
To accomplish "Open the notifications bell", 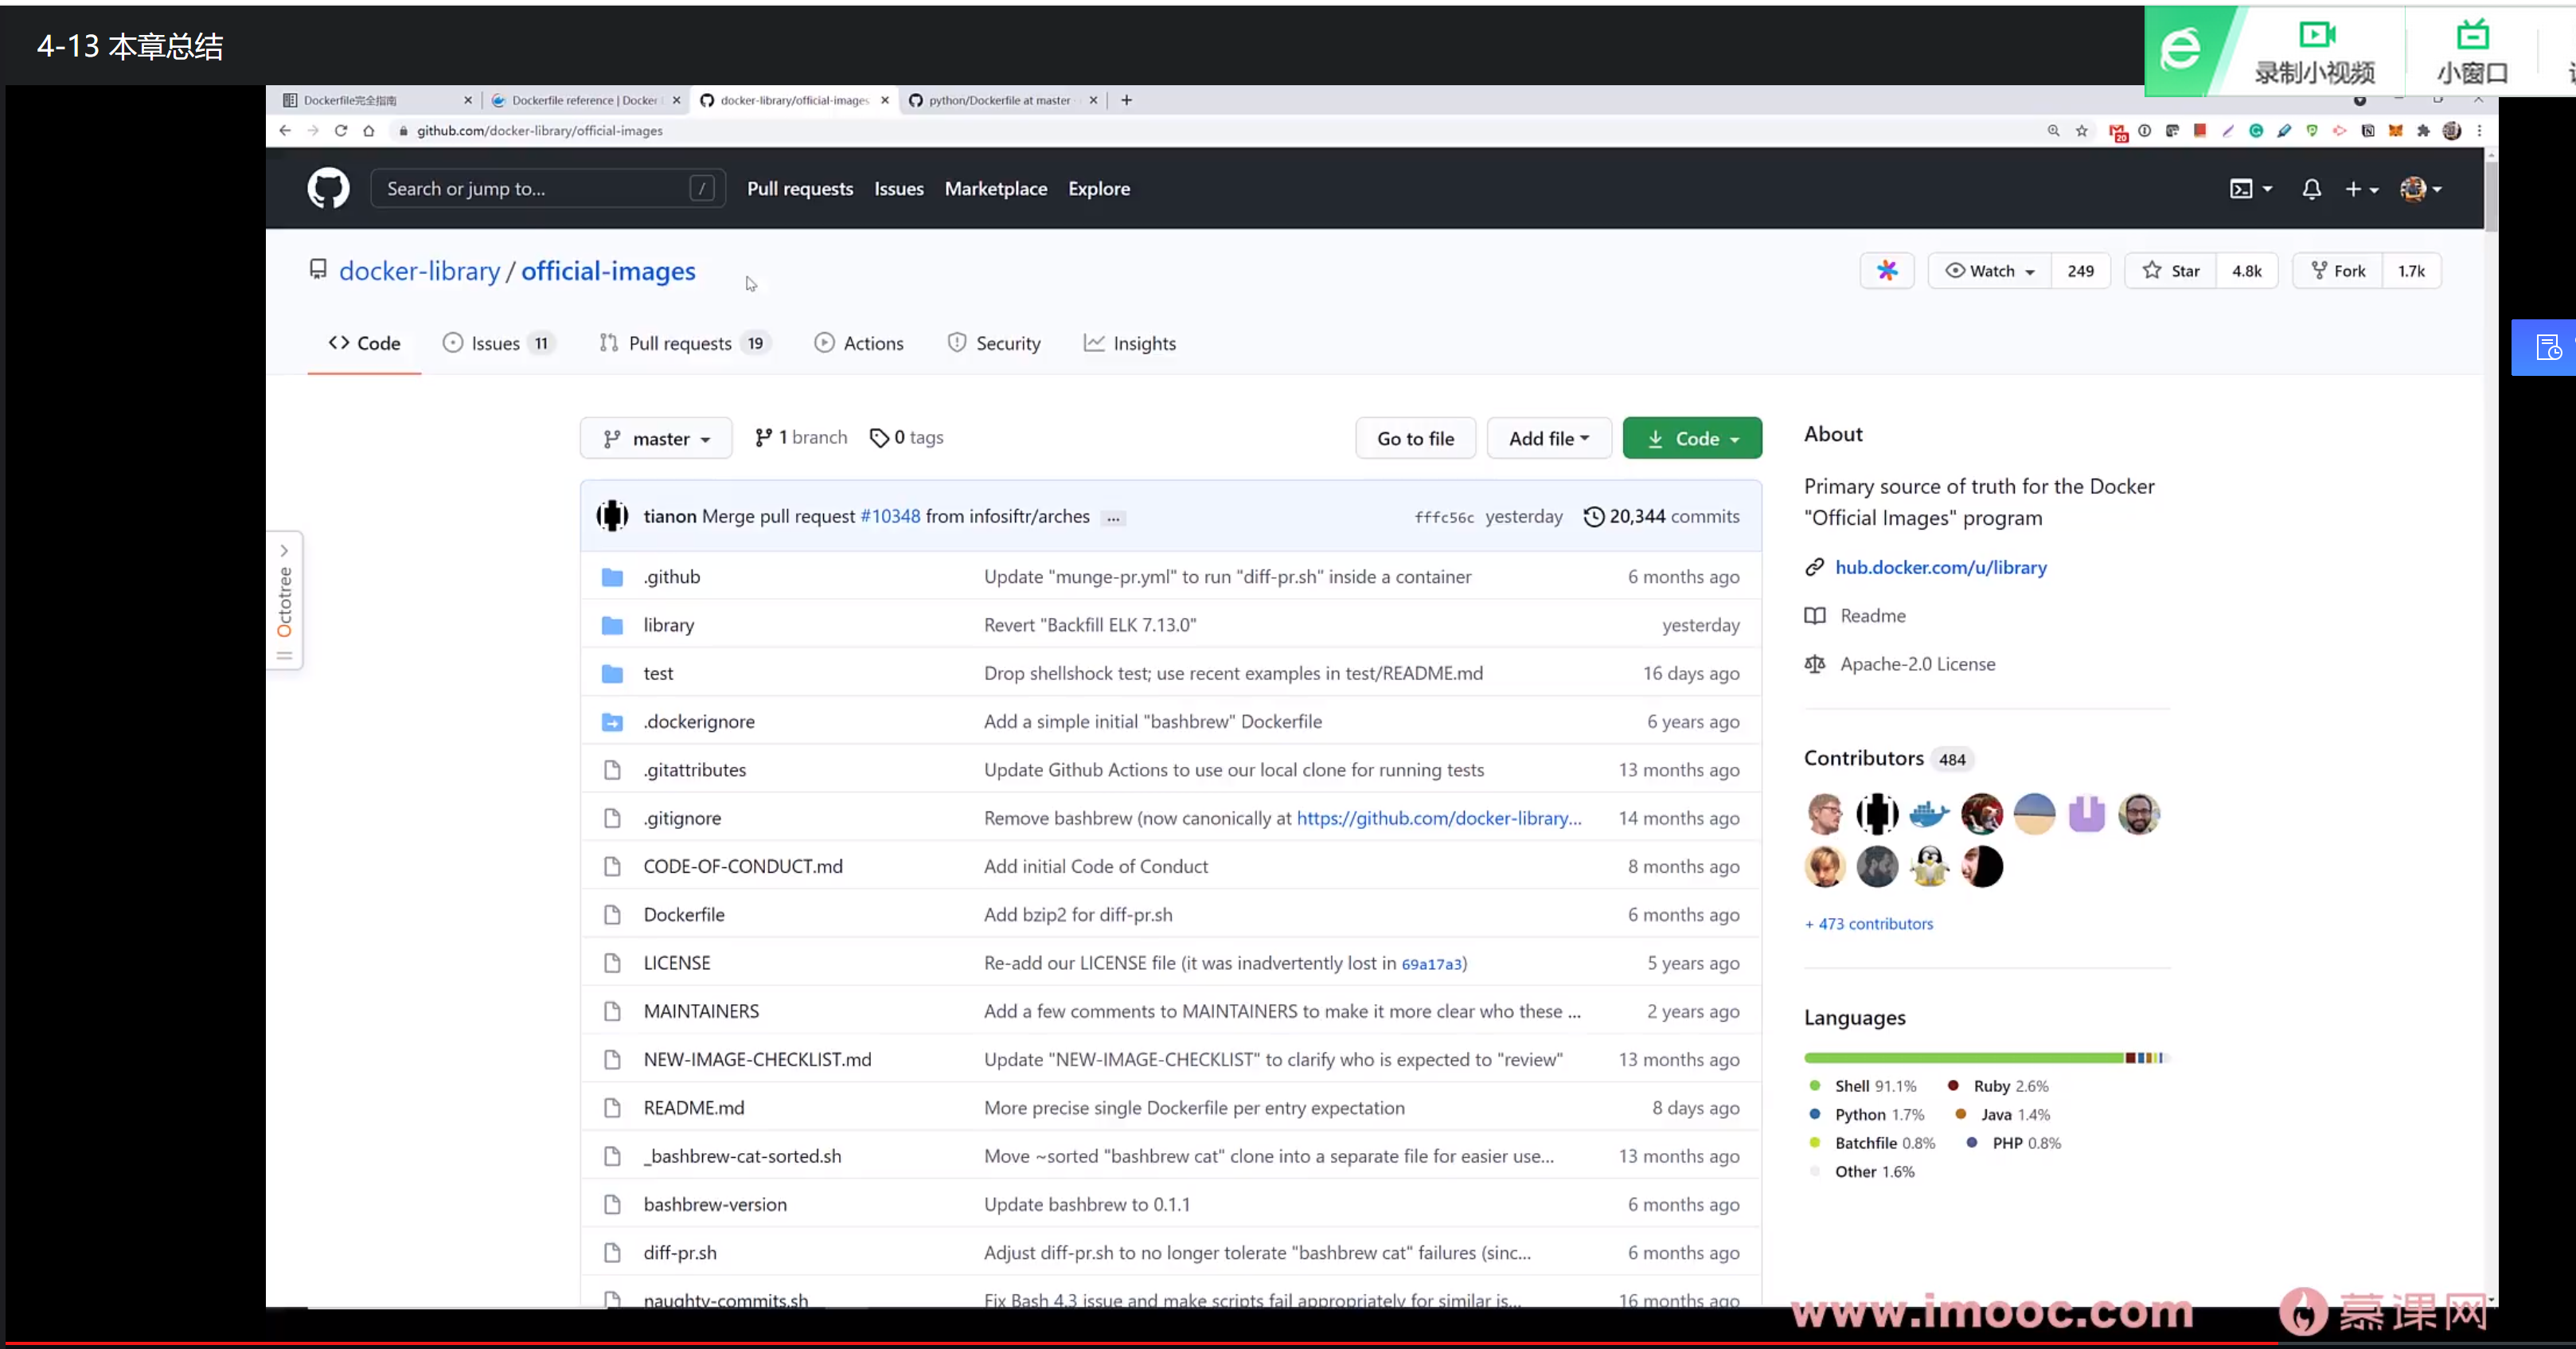I will coord(2311,190).
